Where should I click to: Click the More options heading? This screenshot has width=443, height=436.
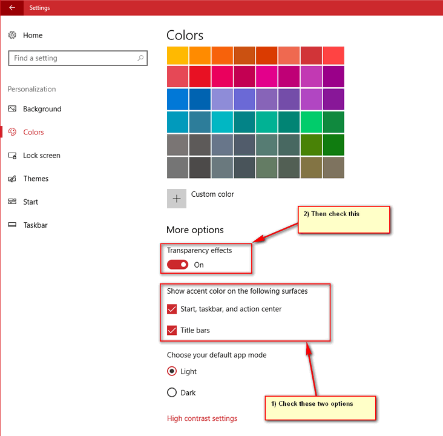(x=195, y=230)
